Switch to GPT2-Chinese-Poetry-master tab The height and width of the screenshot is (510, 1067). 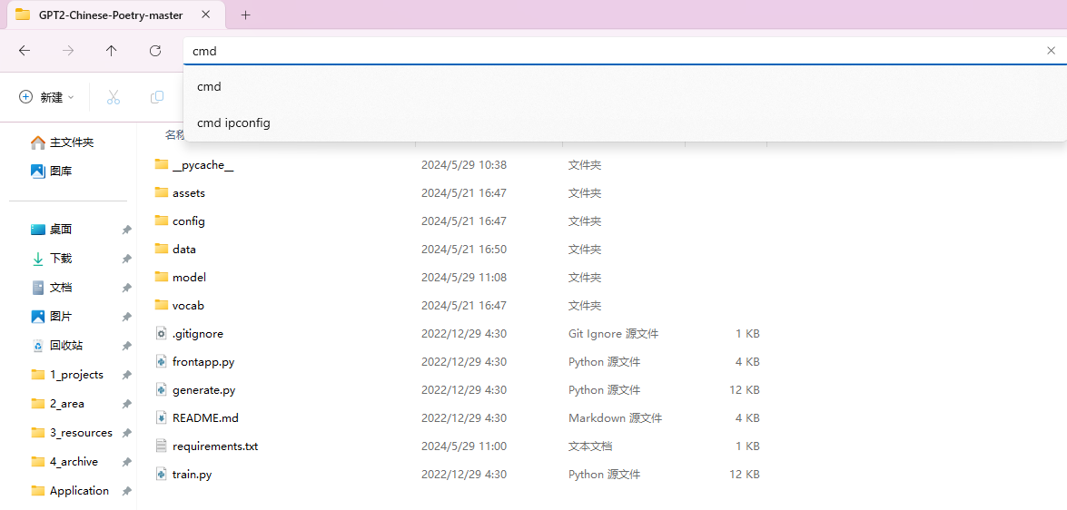109,15
